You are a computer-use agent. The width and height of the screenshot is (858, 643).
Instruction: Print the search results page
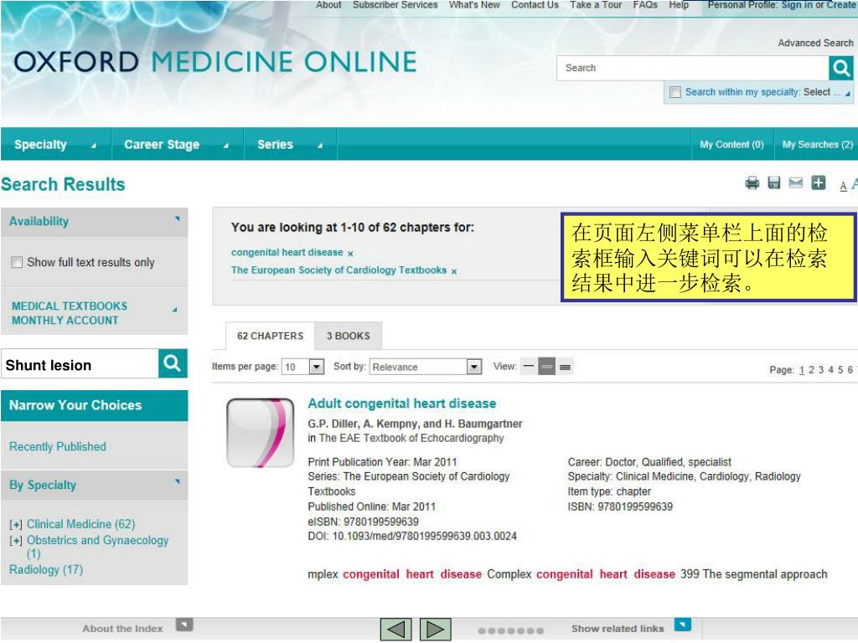coord(752,183)
